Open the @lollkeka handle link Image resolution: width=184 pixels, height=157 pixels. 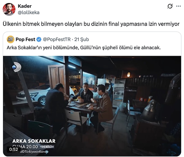click(x=29, y=13)
